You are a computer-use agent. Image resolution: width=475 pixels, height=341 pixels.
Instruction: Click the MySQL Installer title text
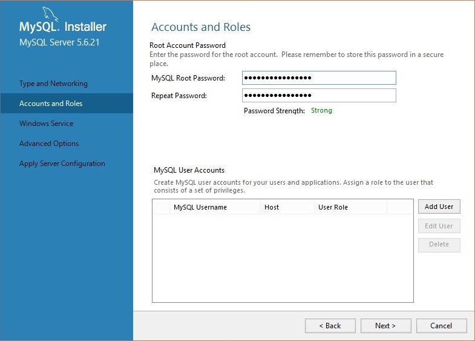pos(63,27)
